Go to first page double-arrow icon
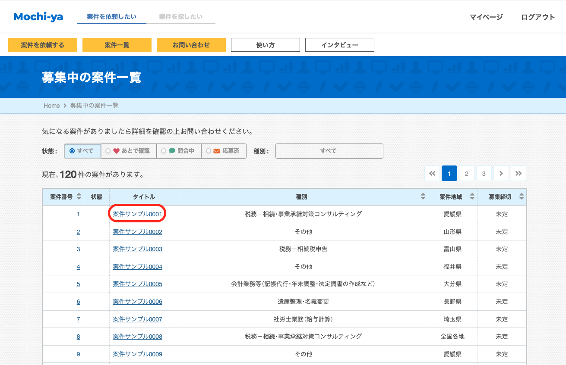Viewport: 566px width, 365px height. tap(432, 173)
